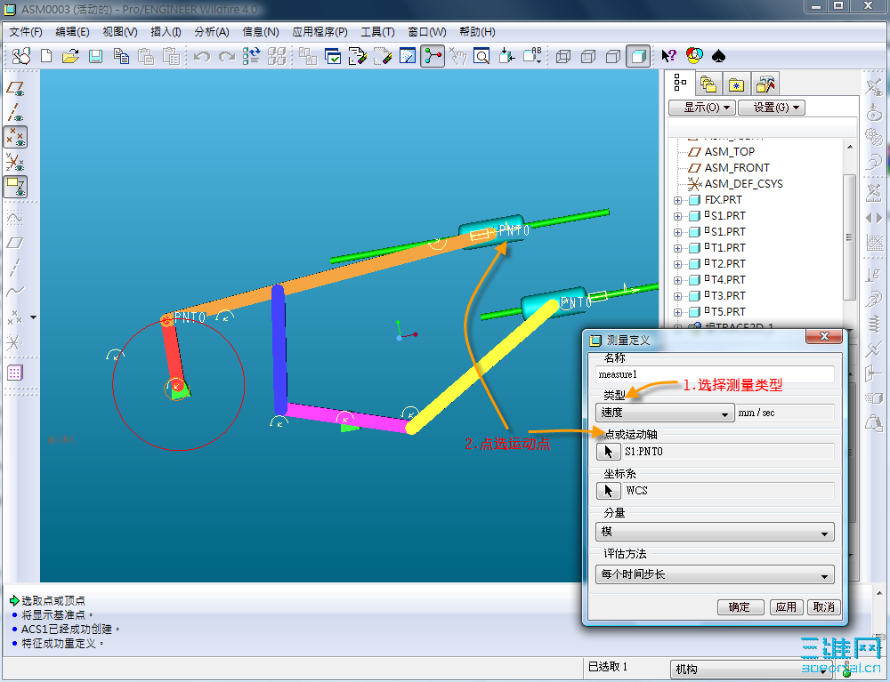890x682 pixels.
Task: Click the servo motor icon on right toolbar
Action: pos(874,162)
